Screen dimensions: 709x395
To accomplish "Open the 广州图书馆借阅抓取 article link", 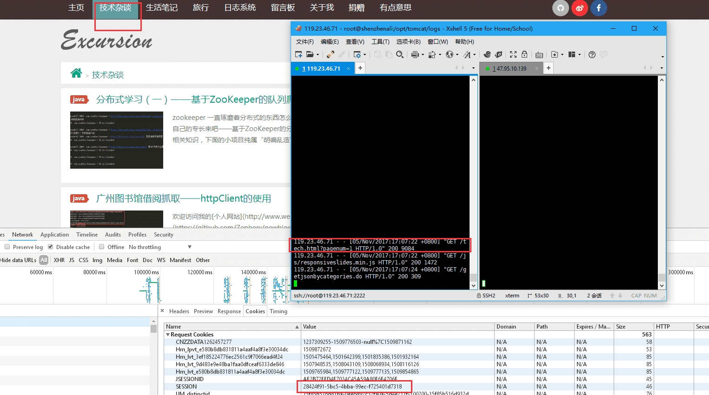I will 183,198.
